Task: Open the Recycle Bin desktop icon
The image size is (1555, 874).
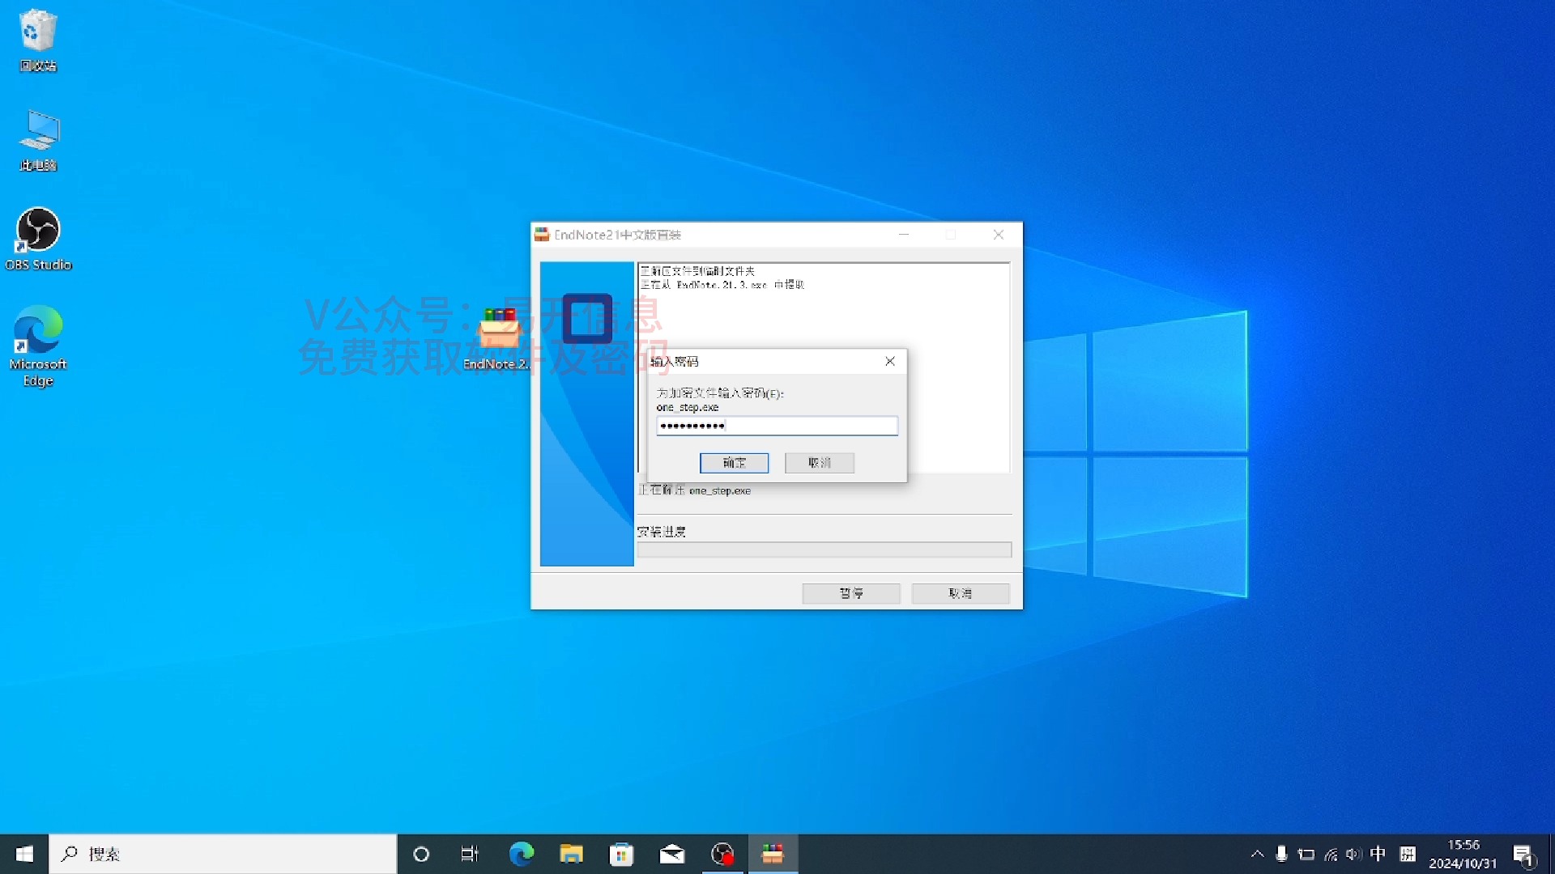Action: pos(38,40)
